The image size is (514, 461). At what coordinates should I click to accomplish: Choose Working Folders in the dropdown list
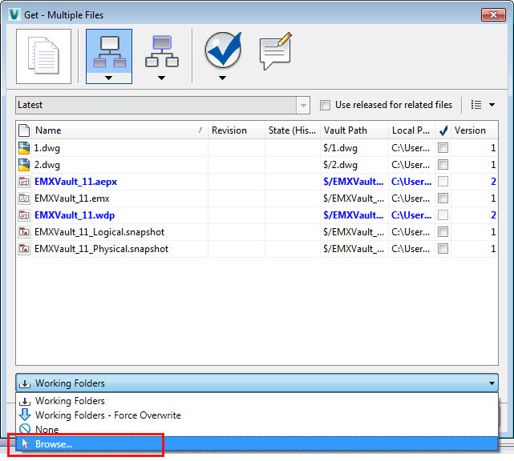click(x=257, y=401)
